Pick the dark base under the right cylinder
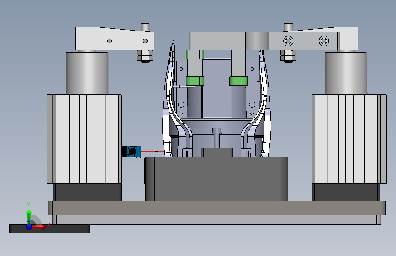The image size is (396, 256). coord(346,192)
